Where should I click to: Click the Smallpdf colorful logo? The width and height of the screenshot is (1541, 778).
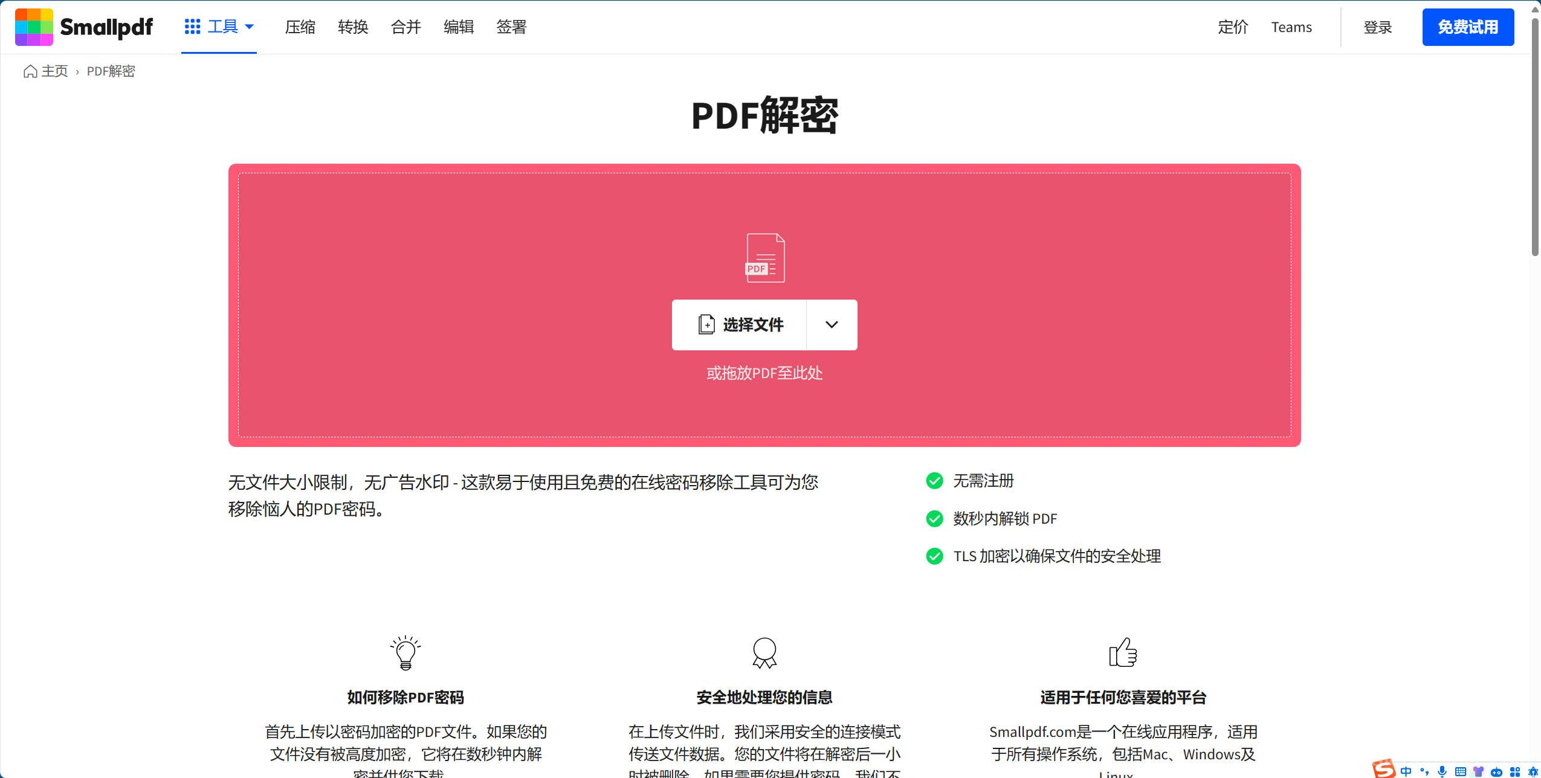34,27
